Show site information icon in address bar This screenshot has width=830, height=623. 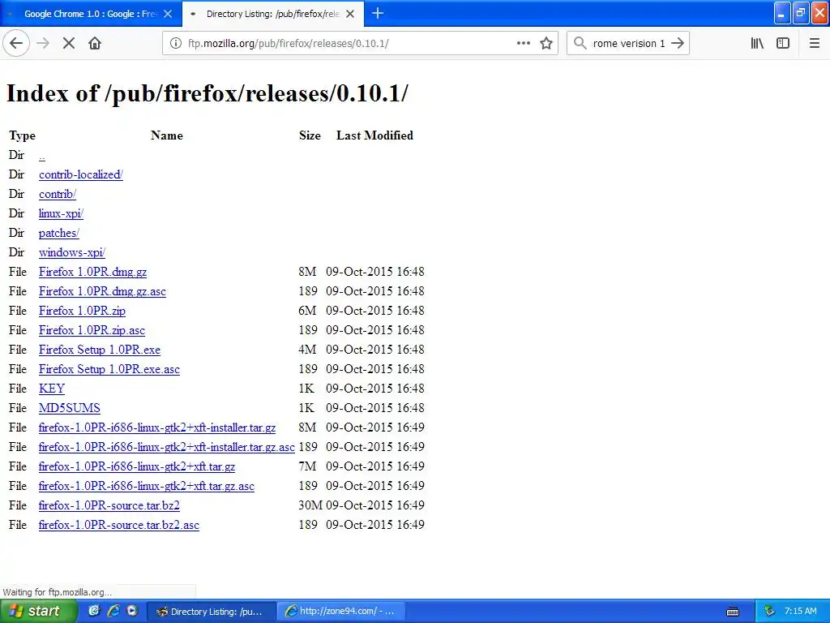tap(176, 44)
